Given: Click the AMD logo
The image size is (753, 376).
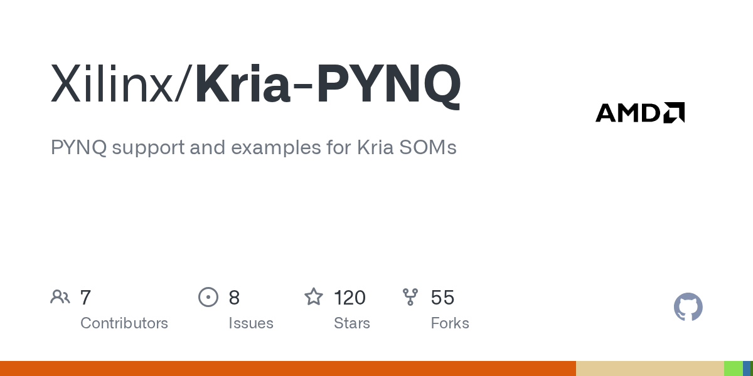Looking at the screenshot, I should [639, 113].
